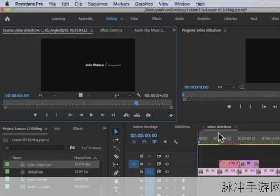Select the Selection arrow tool
280x196 pixels.
click(x=116, y=131)
